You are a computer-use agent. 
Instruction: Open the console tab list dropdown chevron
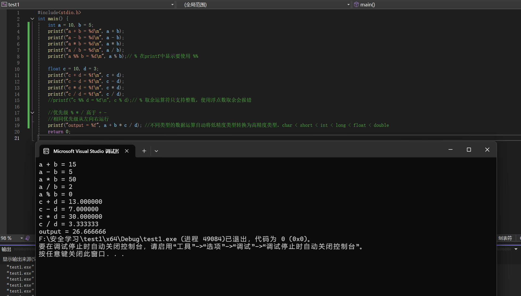[x=156, y=151]
